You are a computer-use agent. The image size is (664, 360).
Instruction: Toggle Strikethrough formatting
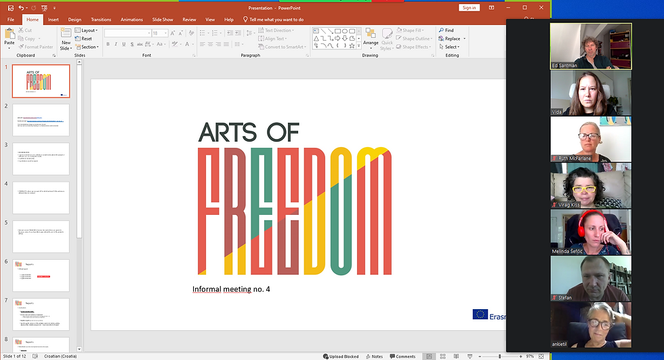coord(140,44)
